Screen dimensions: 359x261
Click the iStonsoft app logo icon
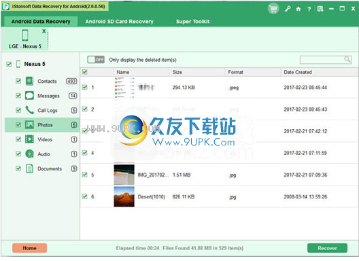[x=5, y=7]
